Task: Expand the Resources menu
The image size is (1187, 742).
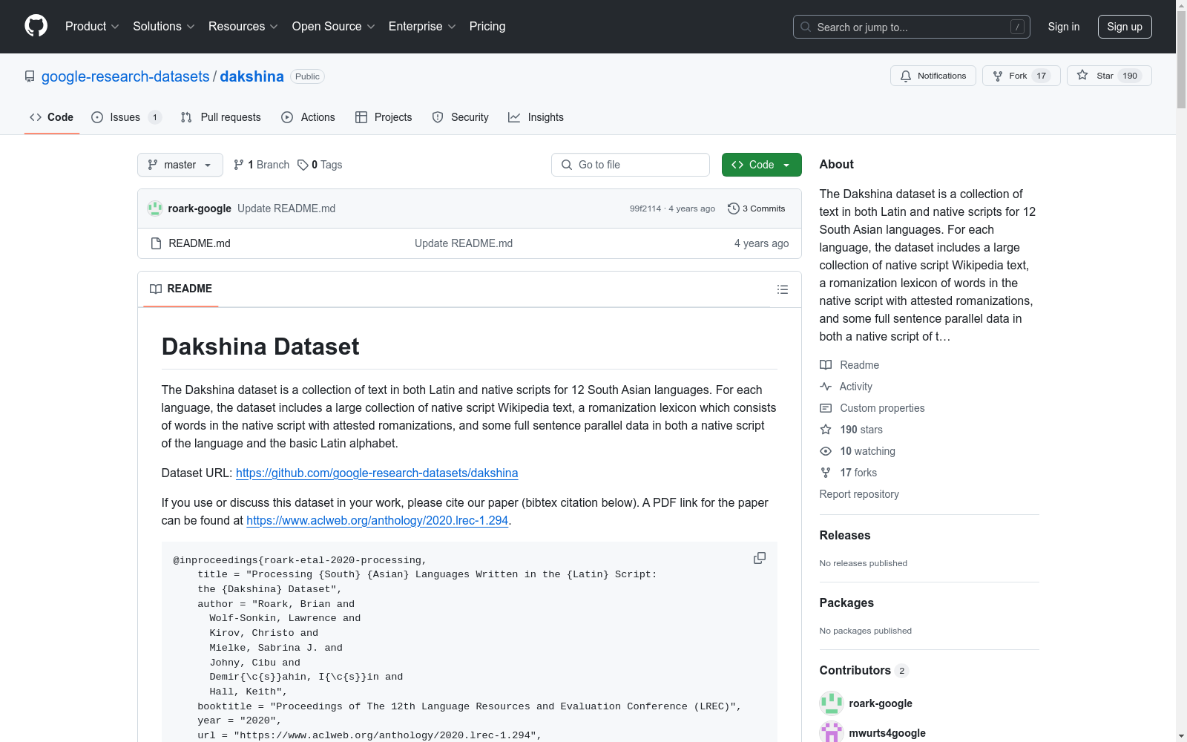Action: 243,27
